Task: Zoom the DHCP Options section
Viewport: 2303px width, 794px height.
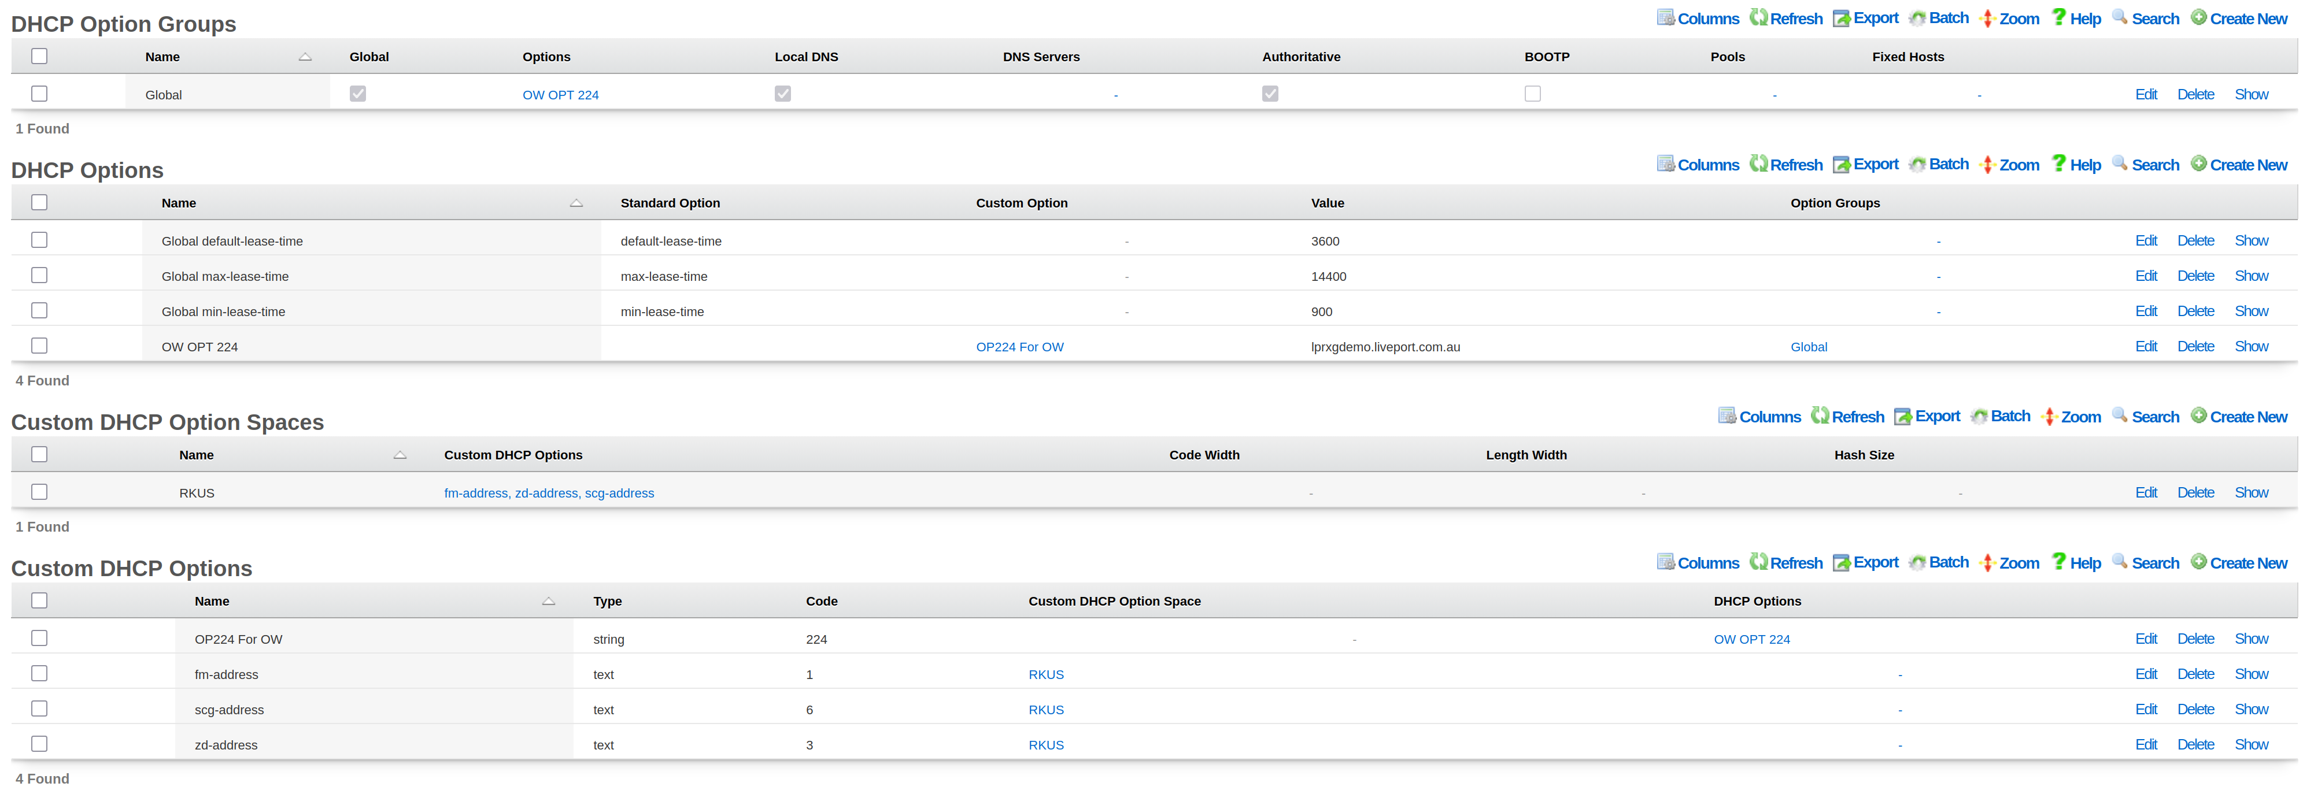Action: pos(2009,165)
